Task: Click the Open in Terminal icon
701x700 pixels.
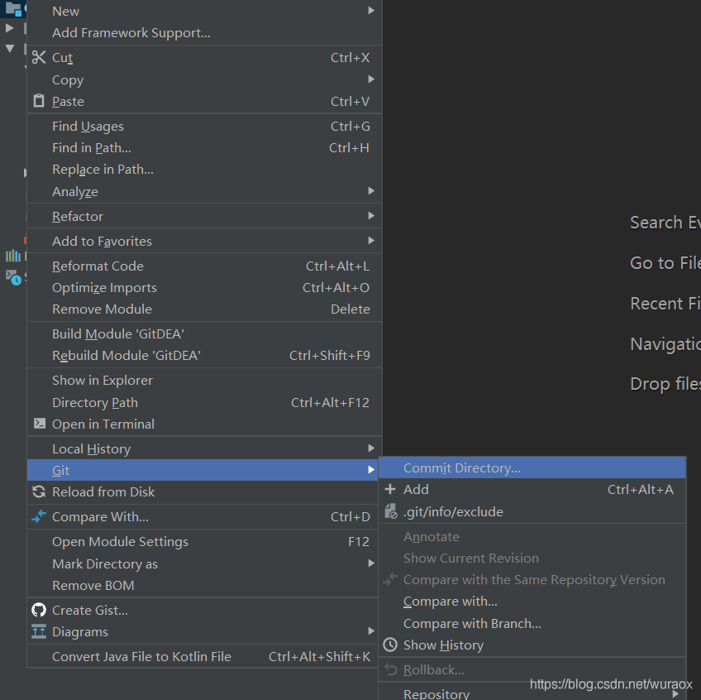Action: [x=40, y=424]
